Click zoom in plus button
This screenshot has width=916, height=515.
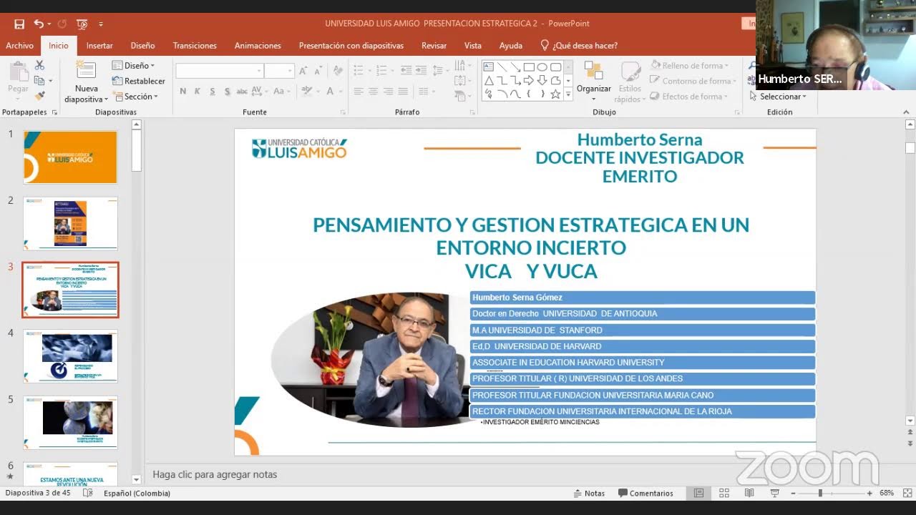coord(869,493)
